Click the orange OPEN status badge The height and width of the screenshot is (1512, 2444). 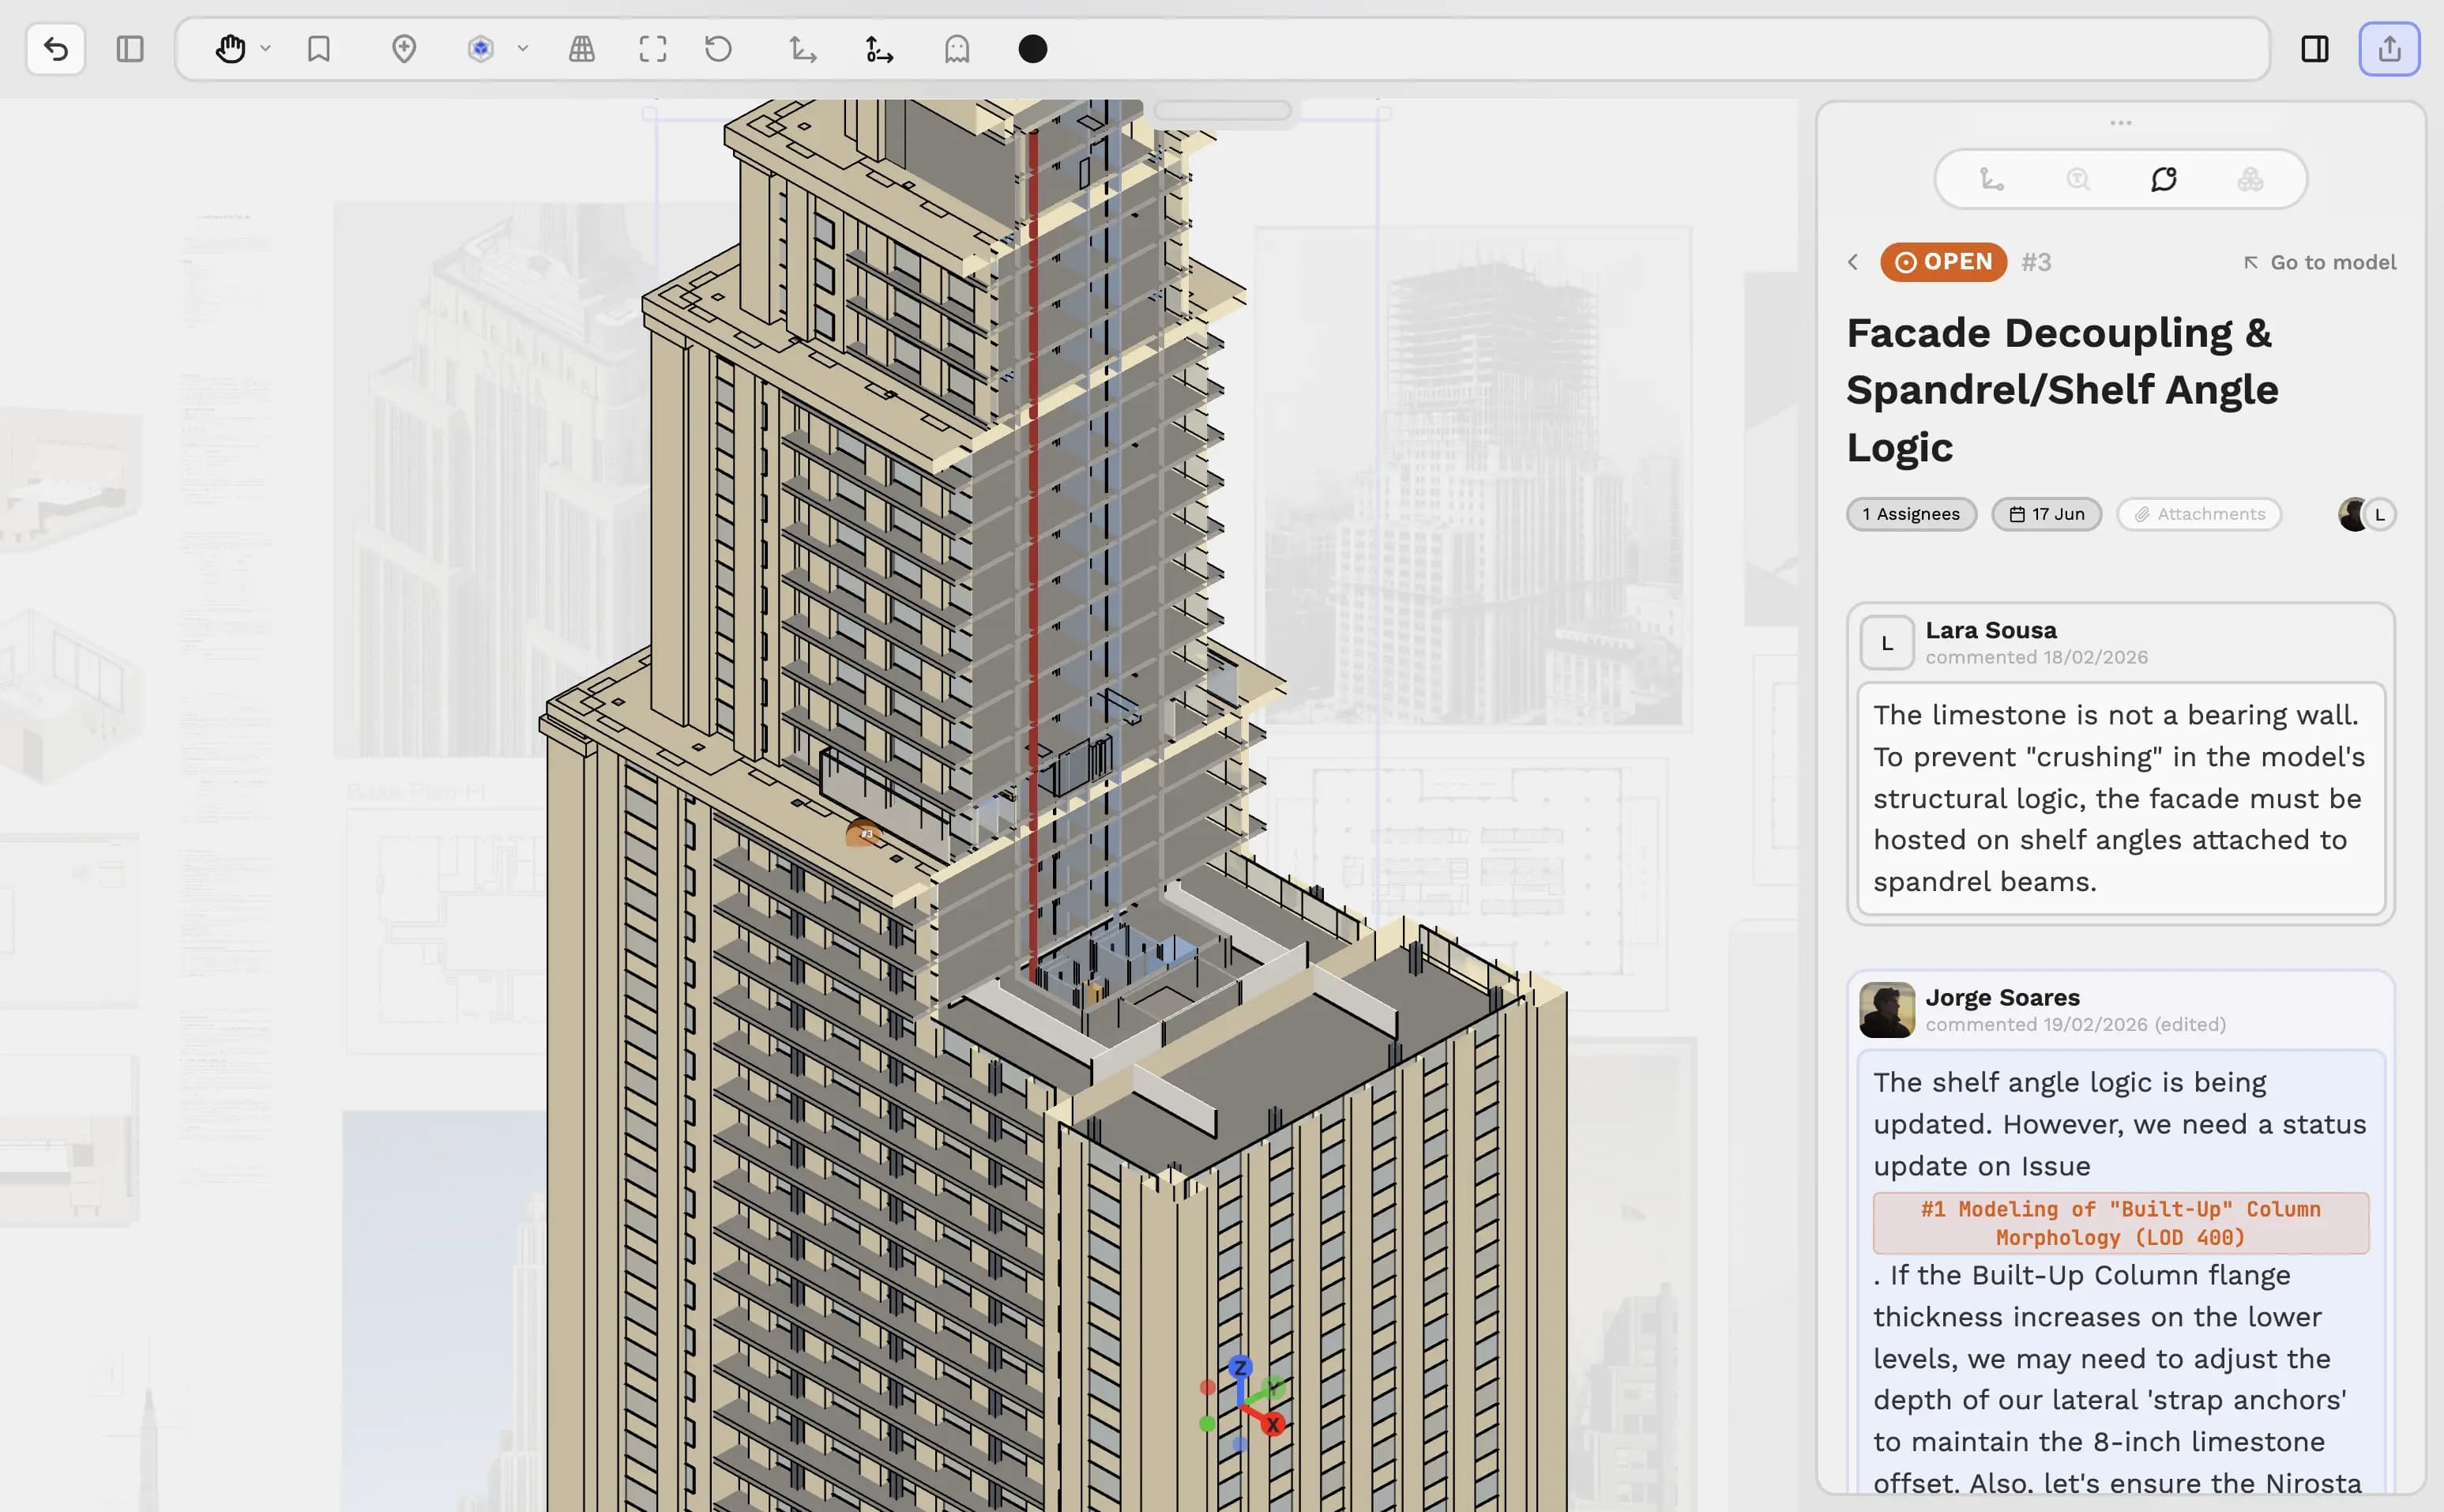[x=1943, y=262]
